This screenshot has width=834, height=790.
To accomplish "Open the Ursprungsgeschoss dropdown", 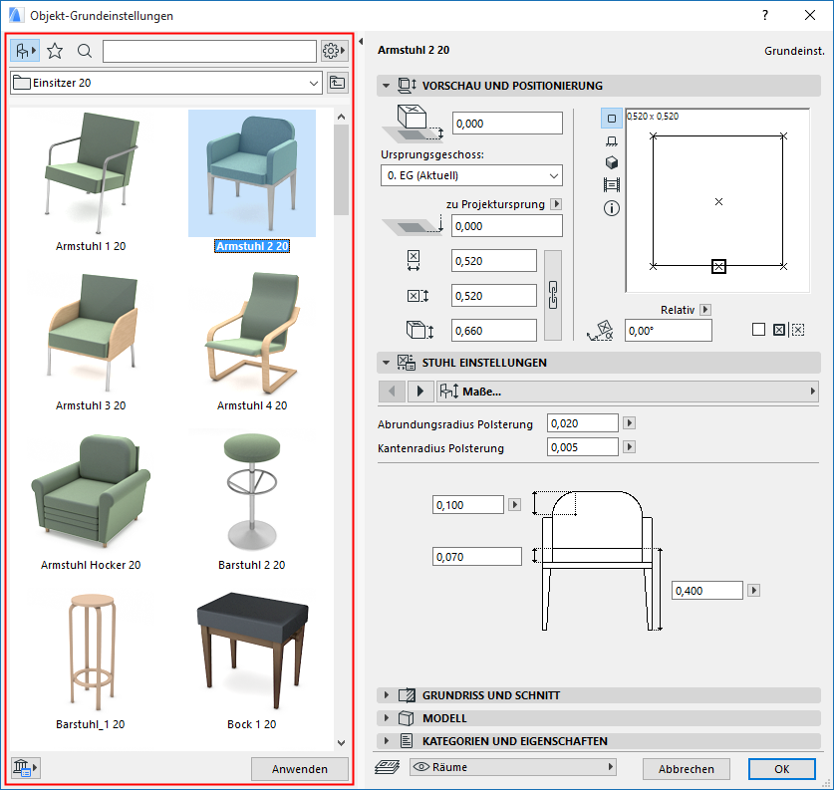I will coord(471,176).
